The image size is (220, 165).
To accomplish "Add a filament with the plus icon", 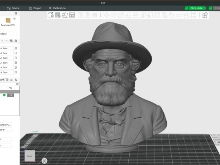I will 2,41.
